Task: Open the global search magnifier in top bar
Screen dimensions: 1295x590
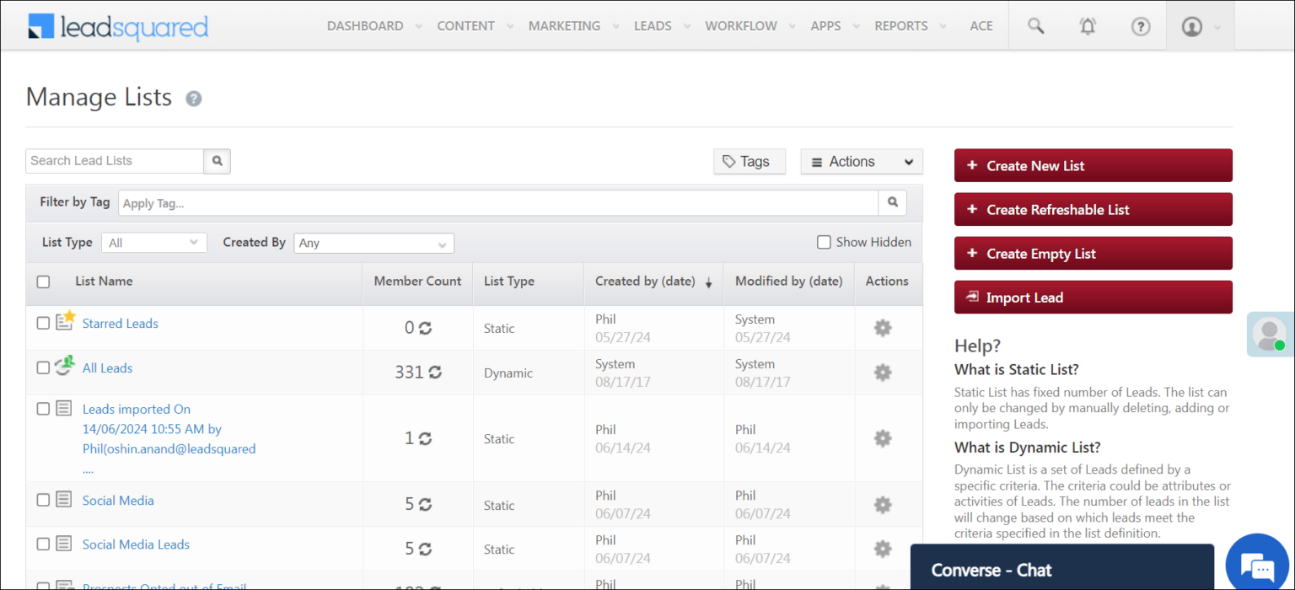Action: 1034,25
